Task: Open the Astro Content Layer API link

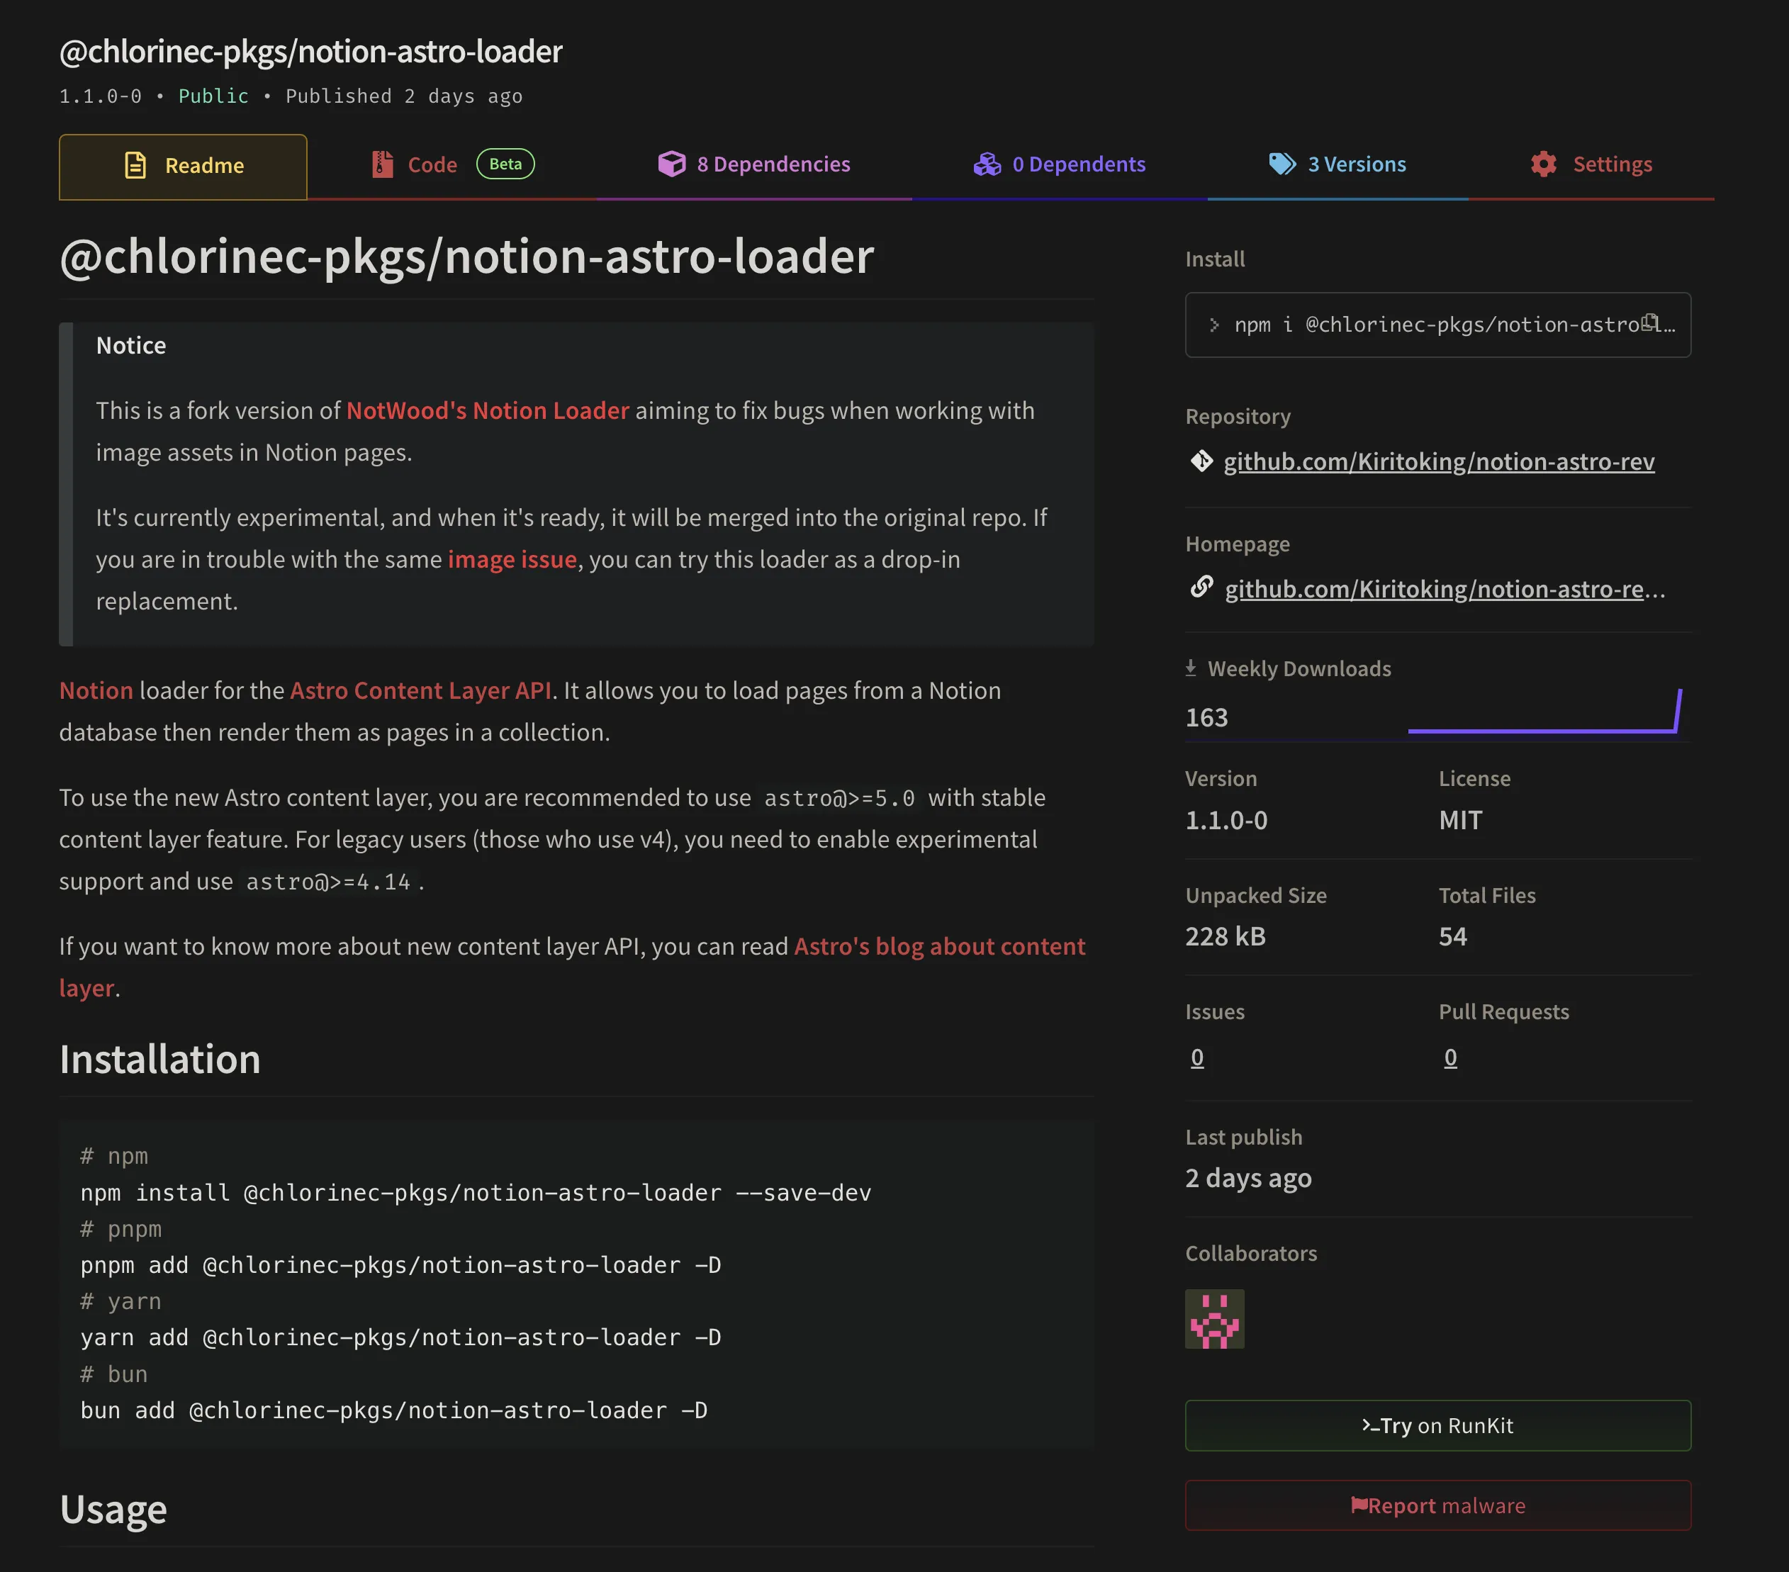Action: pyautogui.click(x=420, y=690)
